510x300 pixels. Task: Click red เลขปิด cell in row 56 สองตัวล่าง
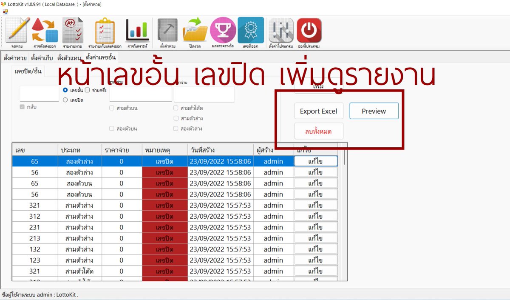pyautogui.click(x=165, y=172)
